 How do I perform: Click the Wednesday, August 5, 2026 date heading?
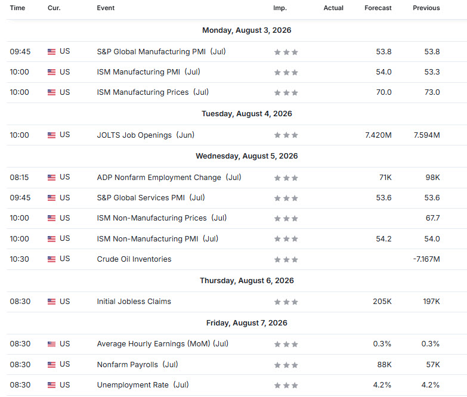click(x=246, y=156)
